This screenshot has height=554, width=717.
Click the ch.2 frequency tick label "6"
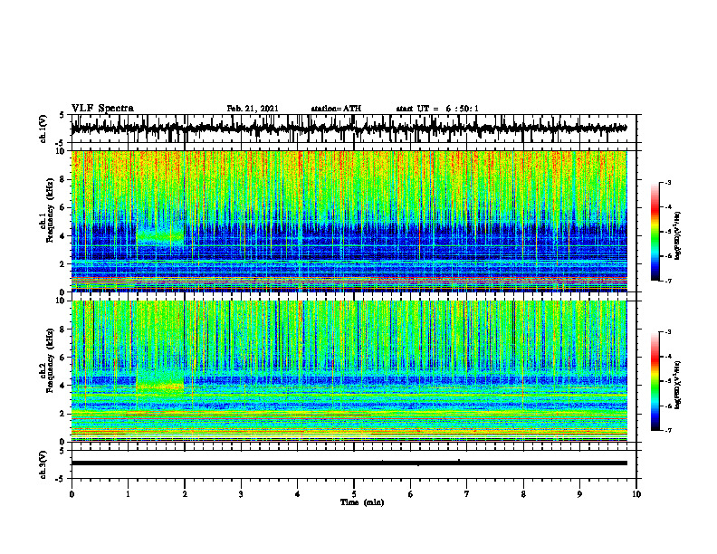63,357
